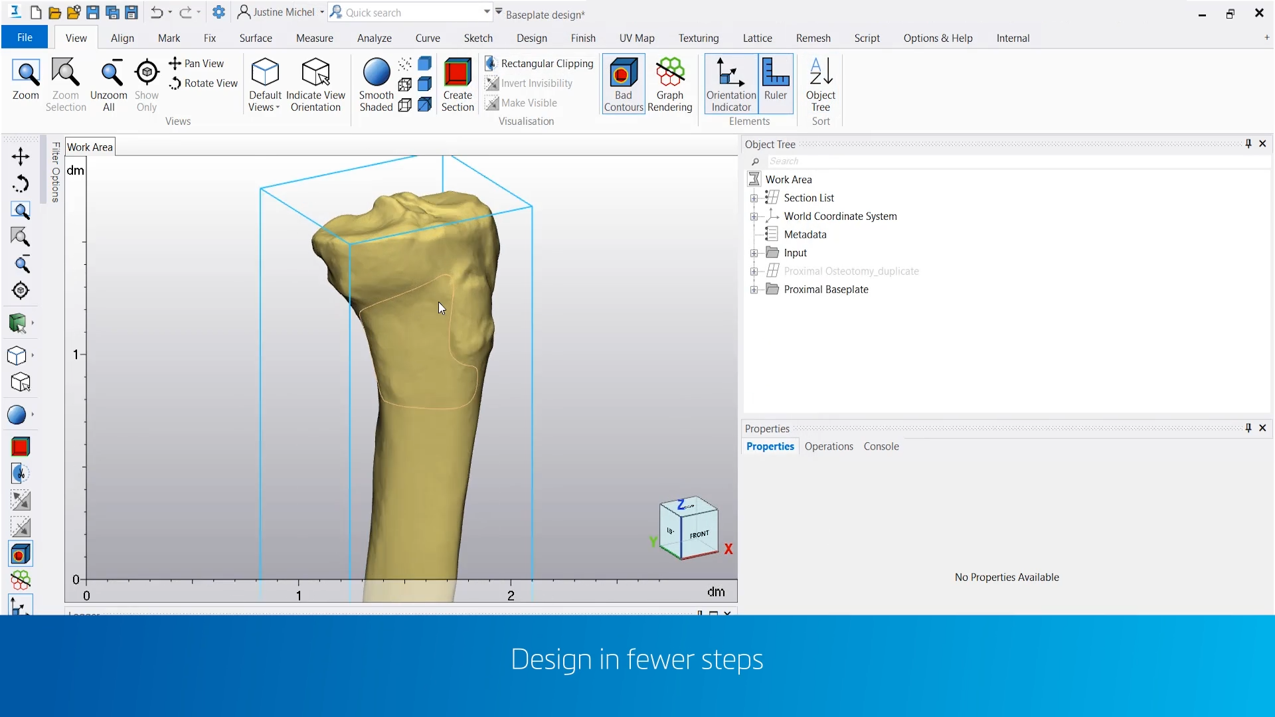1275x717 pixels.
Task: Pin the Properties panel
Action: (x=1248, y=428)
